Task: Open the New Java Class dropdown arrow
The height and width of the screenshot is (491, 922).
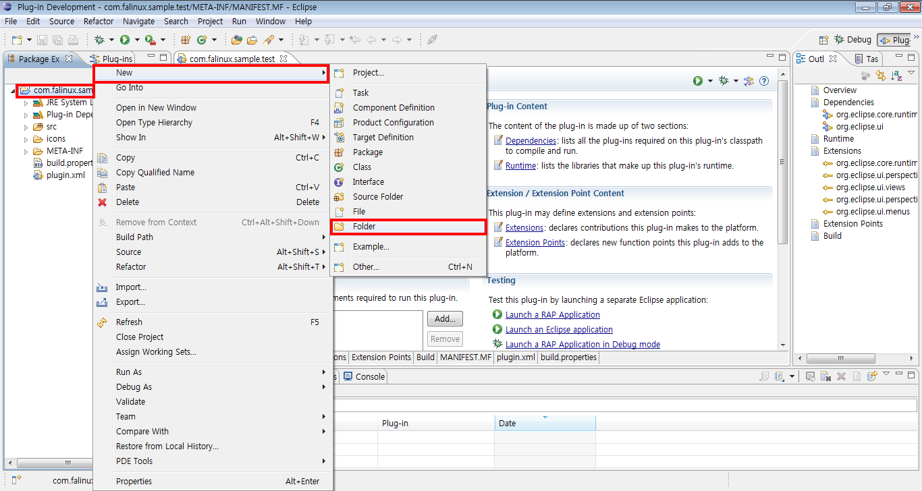Action: pos(213,40)
